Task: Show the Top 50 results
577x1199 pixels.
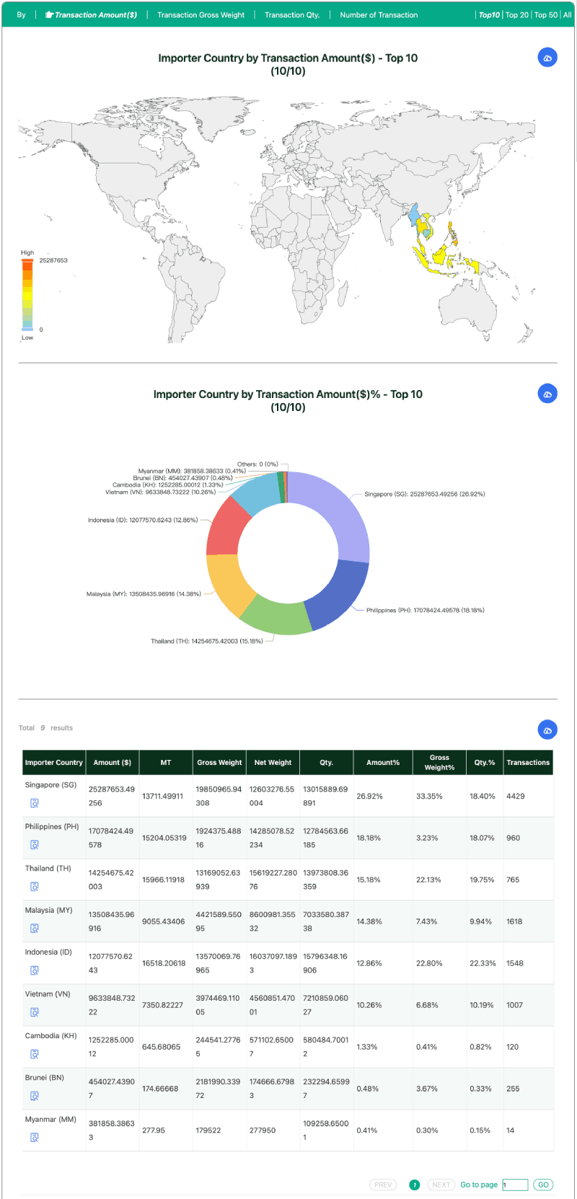Action: (x=546, y=14)
